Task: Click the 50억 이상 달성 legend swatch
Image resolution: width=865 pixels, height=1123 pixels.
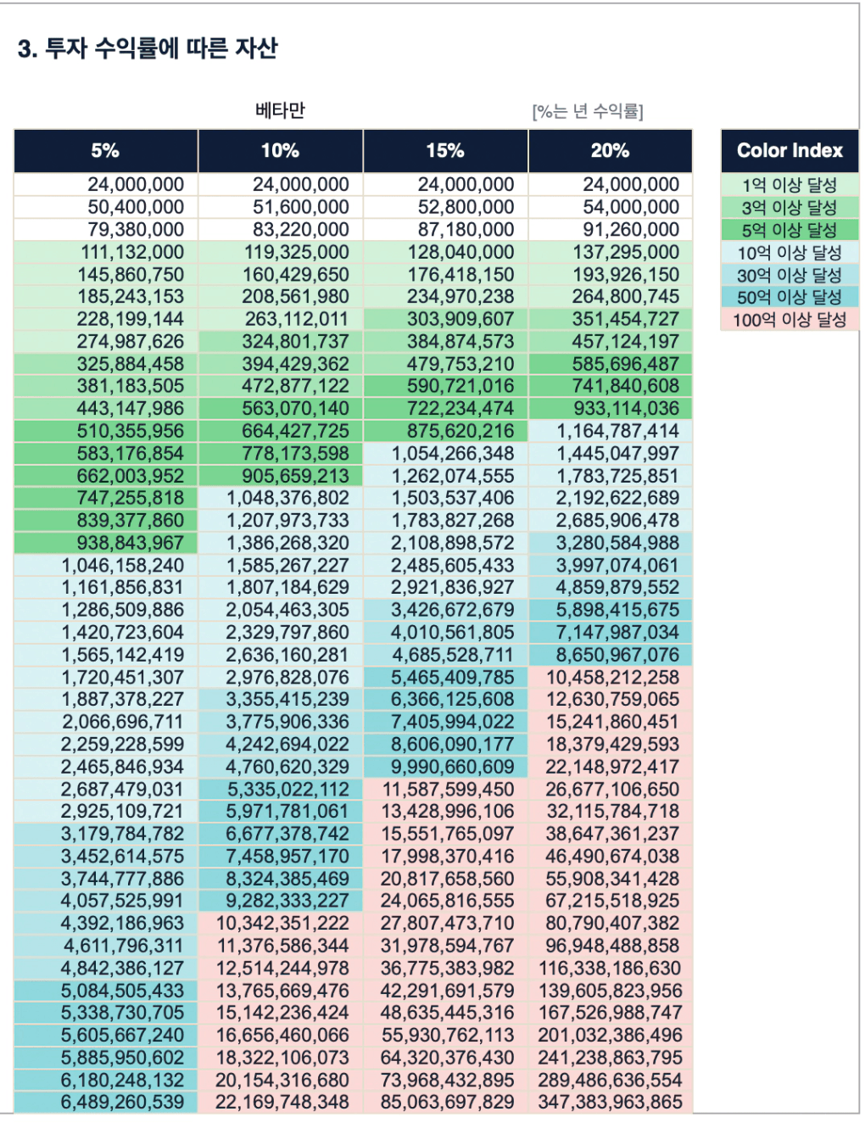Action: tap(790, 297)
